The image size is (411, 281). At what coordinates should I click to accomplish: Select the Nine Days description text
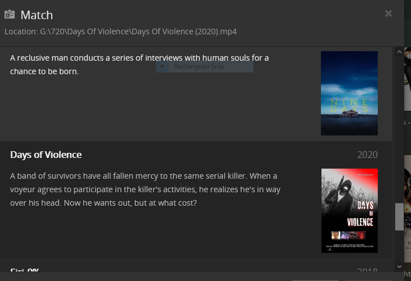tap(139, 65)
